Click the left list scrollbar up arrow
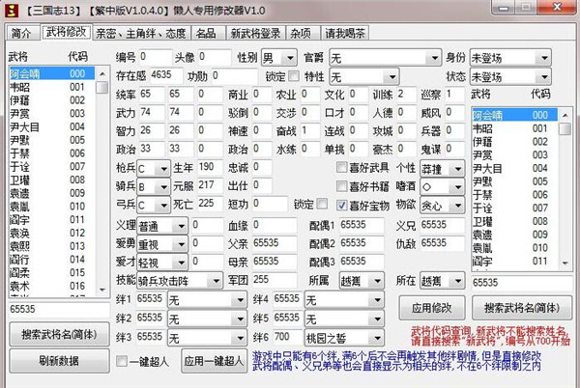The height and width of the screenshot is (388, 580). (x=102, y=73)
